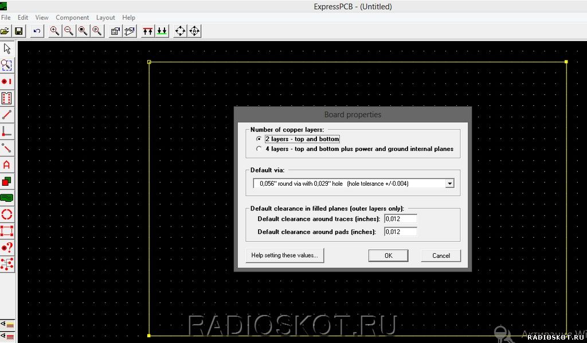Click the top-right board outline corner handle
Screen dimensions: 587x343
pos(566,62)
